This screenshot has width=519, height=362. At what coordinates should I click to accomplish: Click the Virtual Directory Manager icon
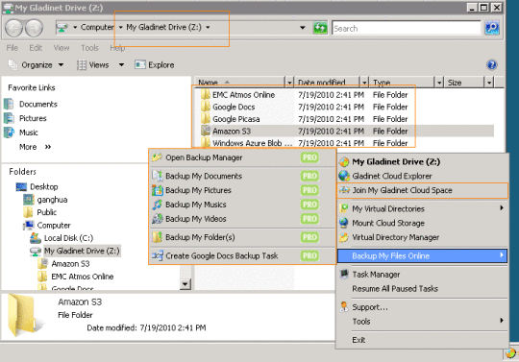344,237
